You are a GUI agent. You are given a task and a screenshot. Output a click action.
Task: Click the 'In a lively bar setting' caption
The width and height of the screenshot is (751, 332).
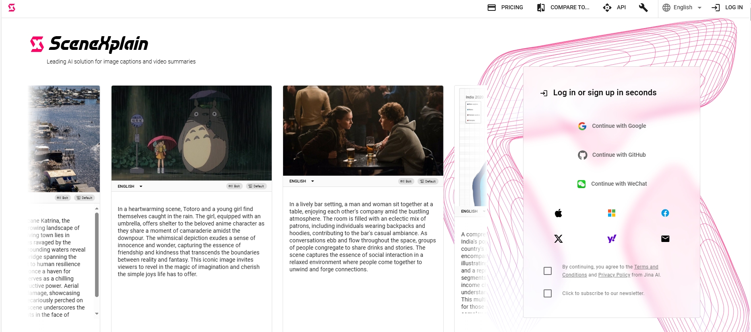(x=363, y=237)
